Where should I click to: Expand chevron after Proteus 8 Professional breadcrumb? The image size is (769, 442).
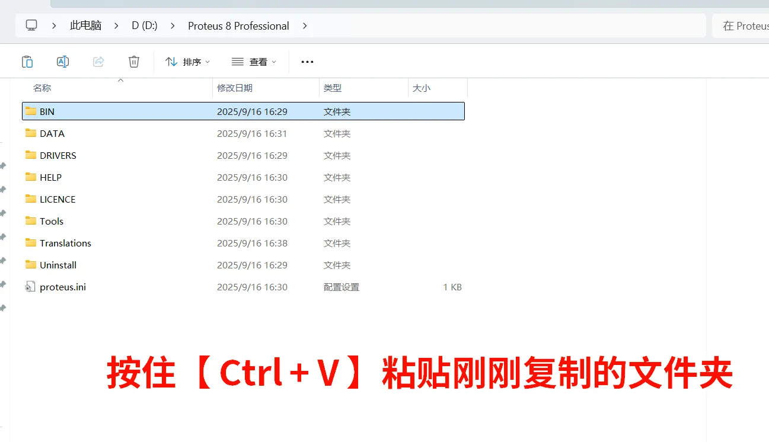tap(305, 25)
